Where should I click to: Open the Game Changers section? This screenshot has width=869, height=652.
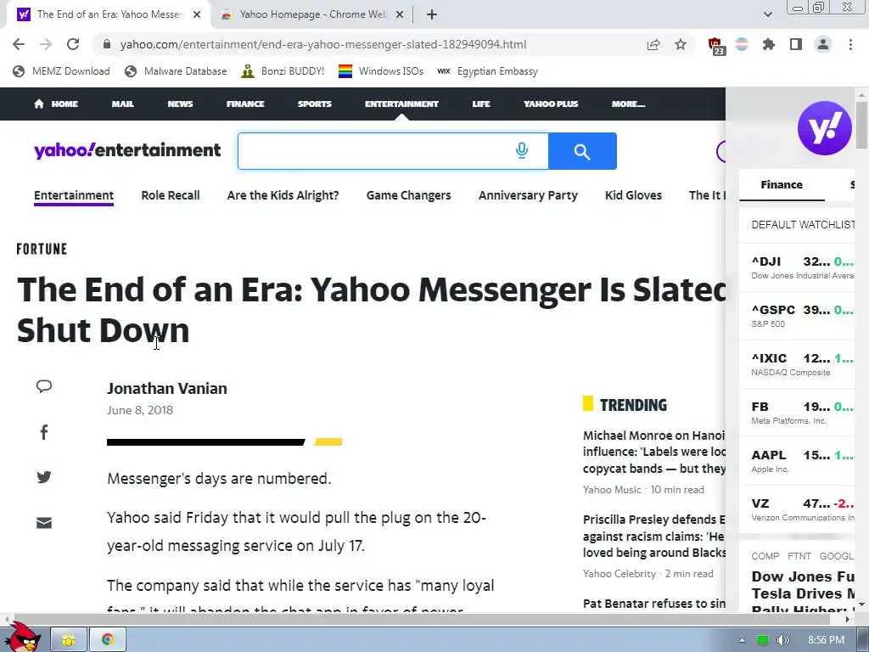[408, 195]
